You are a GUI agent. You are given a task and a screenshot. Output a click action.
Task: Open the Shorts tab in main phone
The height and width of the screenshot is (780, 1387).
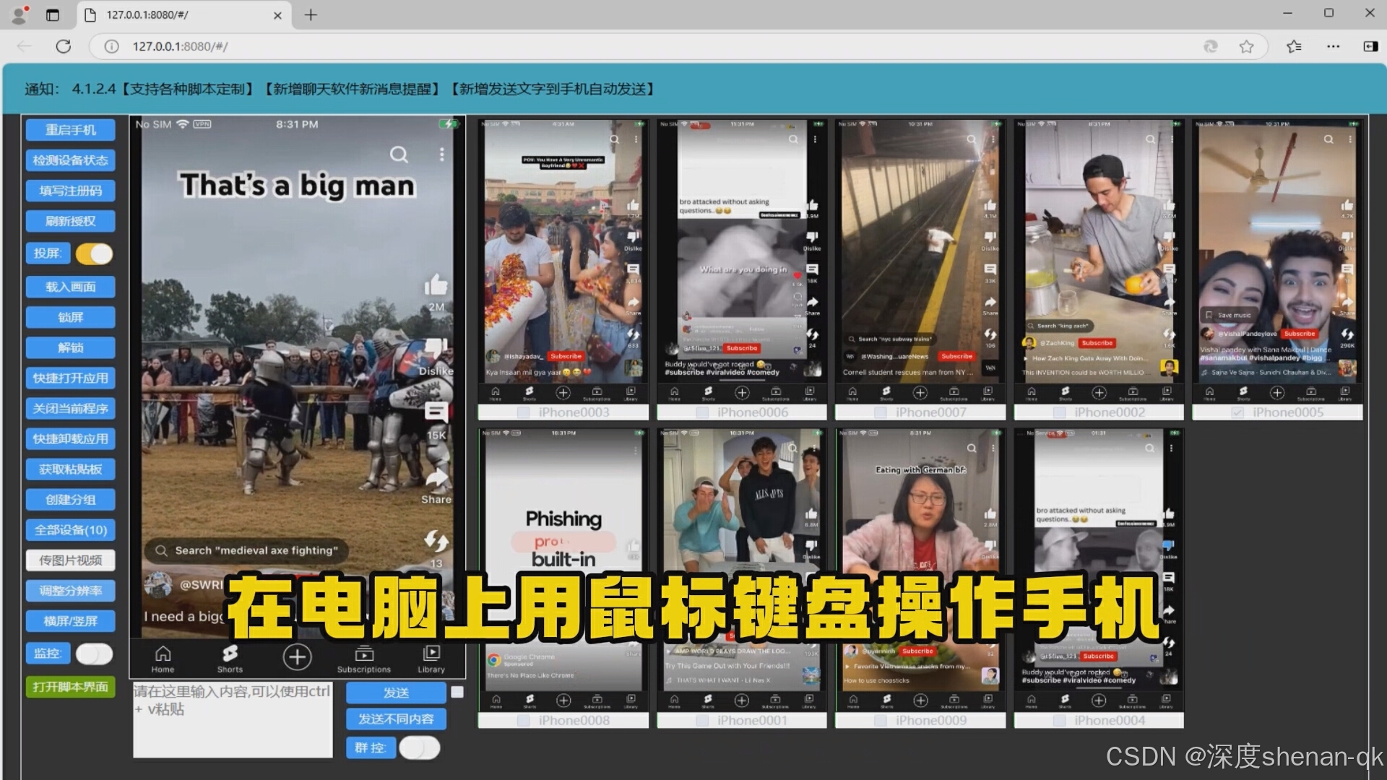230,658
